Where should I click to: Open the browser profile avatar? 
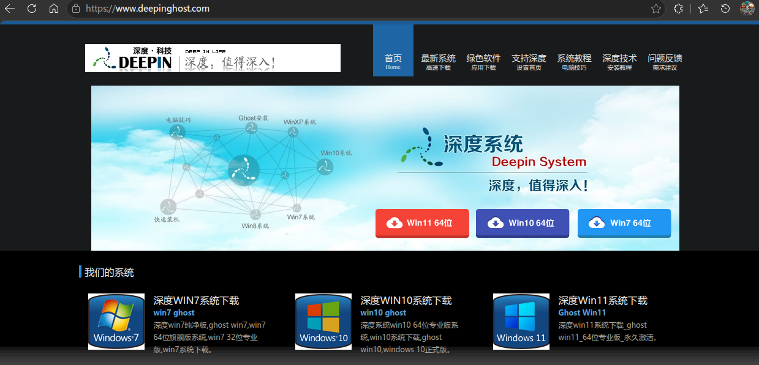(x=747, y=9)
